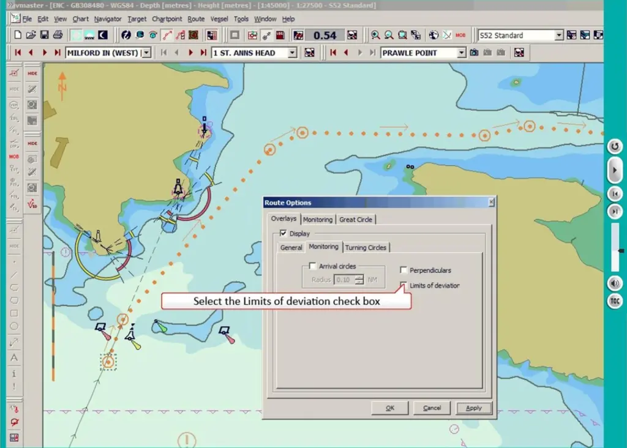The height and width of the screenshot is (448, 627).
Task: Select the text annotation A tool
Action: (14, 357)
